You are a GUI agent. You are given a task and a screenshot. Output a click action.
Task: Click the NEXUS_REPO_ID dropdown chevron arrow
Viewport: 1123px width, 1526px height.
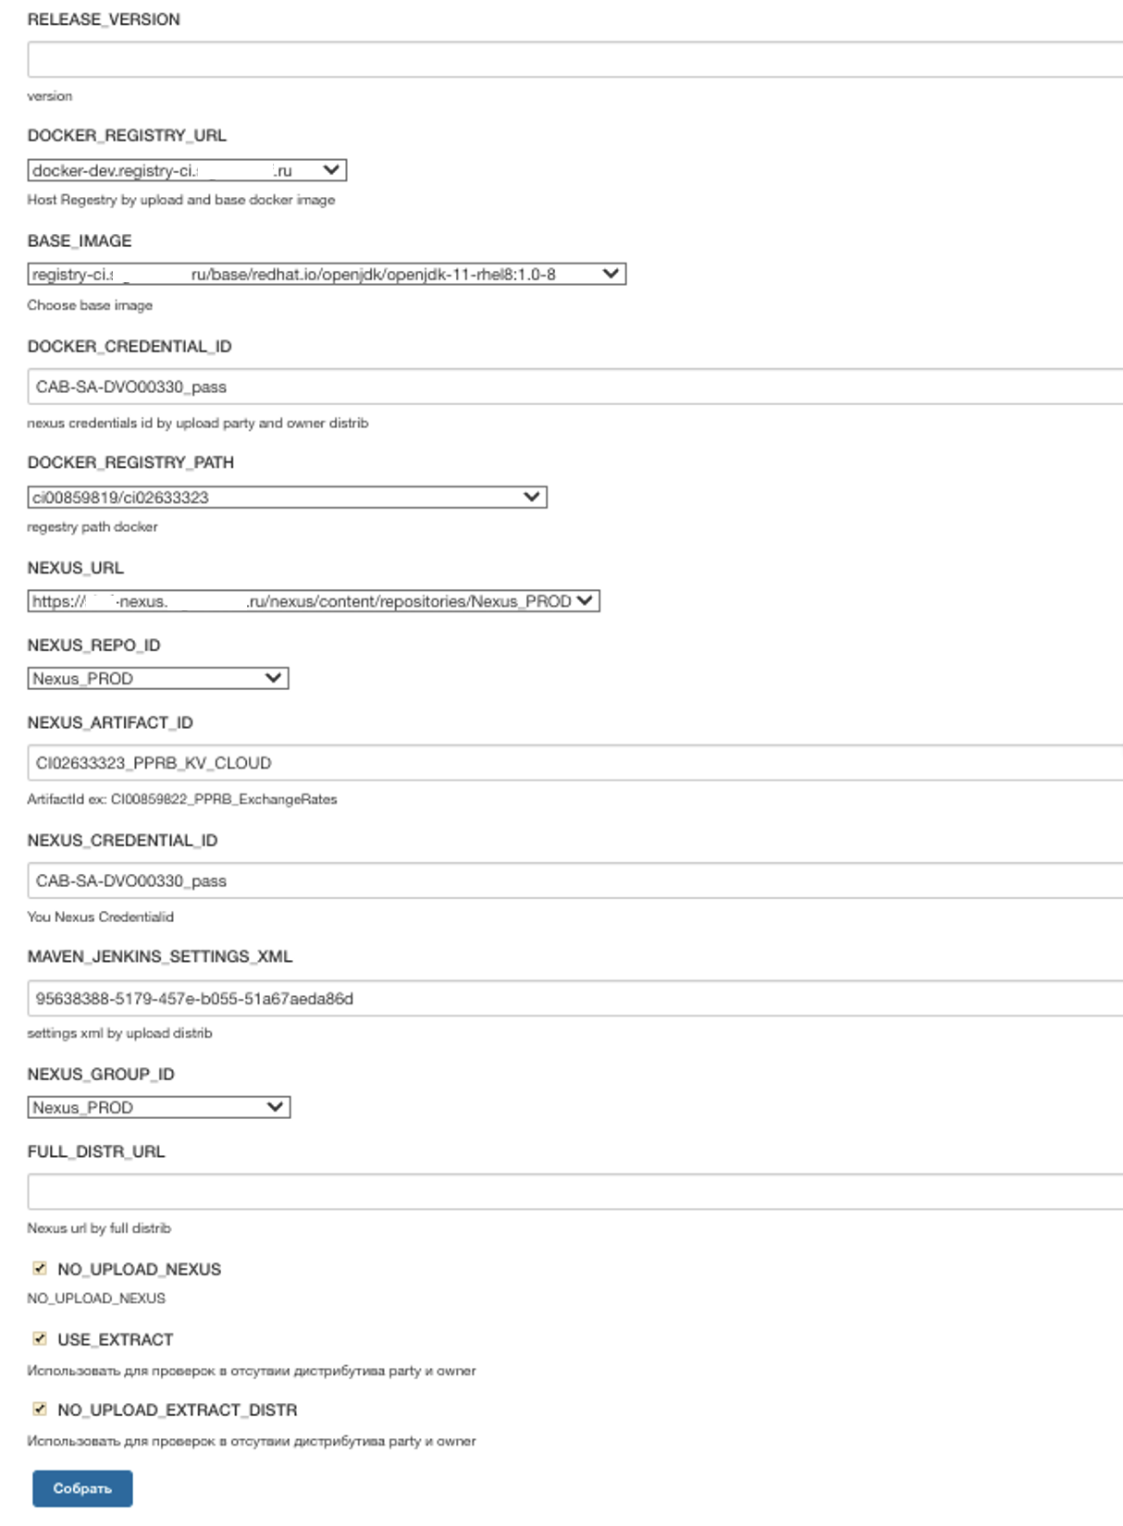click(x=273, y=679)
